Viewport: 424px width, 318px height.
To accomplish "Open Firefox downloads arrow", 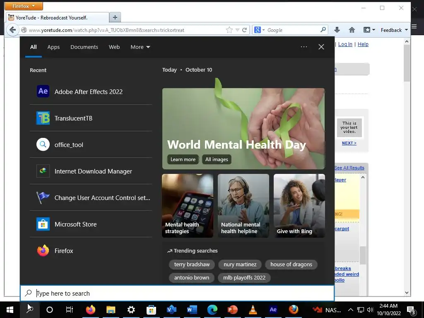I will tap(337, 30).
